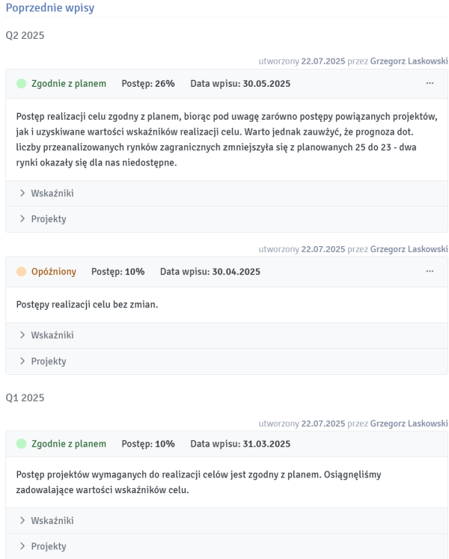Show Wskaźniki for the 31.03.2025 entry
The image size is (449, 559).
tap(47, 521)
